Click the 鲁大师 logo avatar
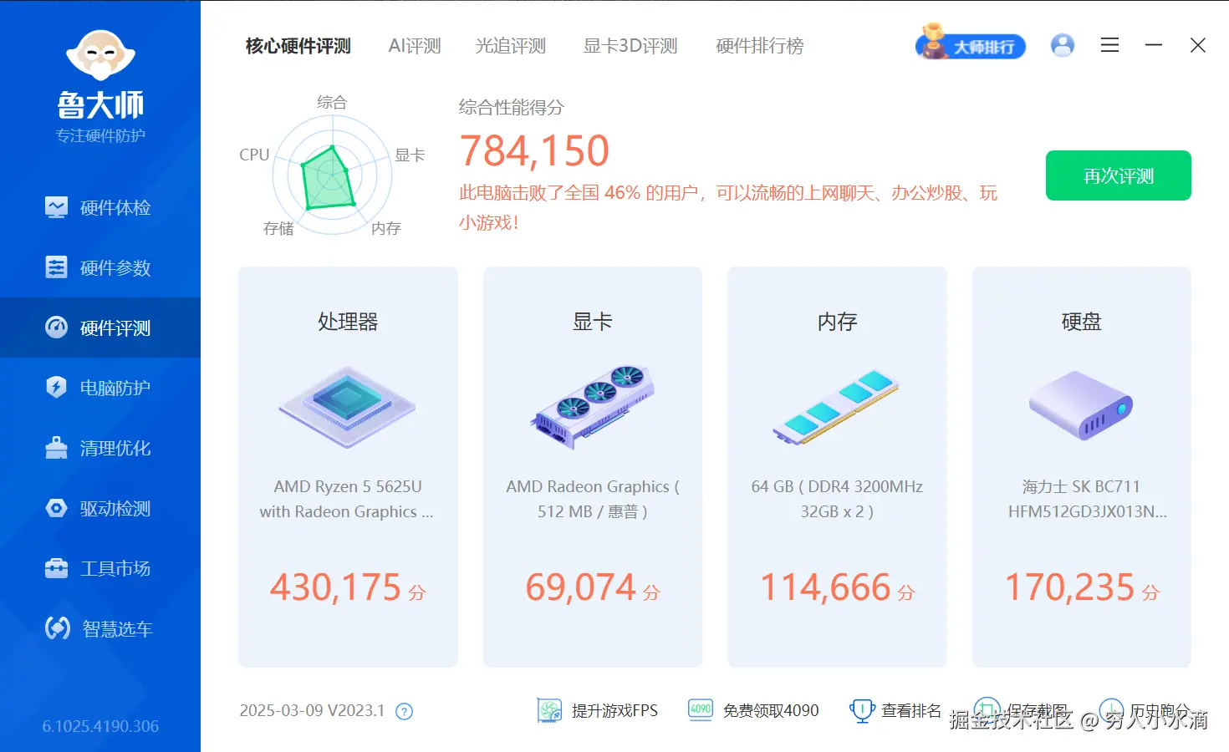 [100, 56]
